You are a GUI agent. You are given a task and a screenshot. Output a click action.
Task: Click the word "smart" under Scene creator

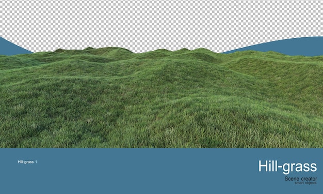[299, 183]
